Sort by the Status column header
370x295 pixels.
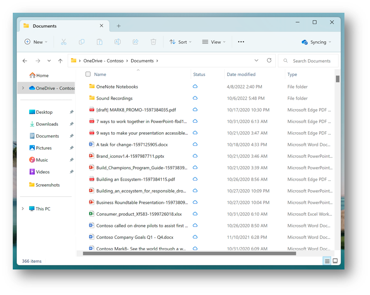pyautogui.click(x=199, y=74)
